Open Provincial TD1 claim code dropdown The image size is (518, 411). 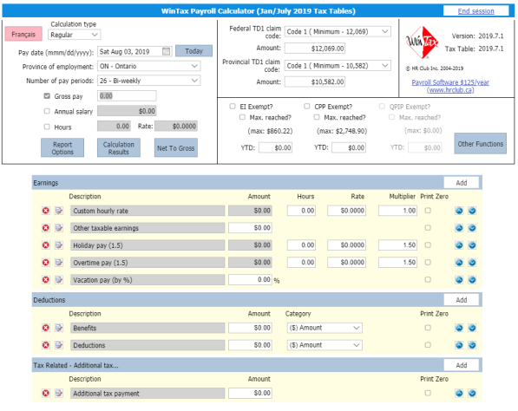(x=338, y=66)
